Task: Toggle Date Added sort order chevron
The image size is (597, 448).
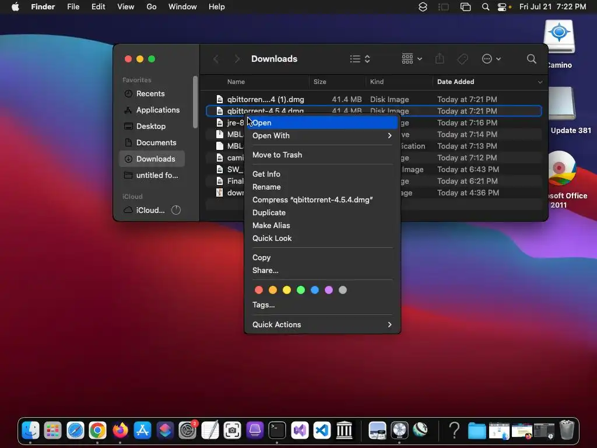Action: click(x=540, y=82)
